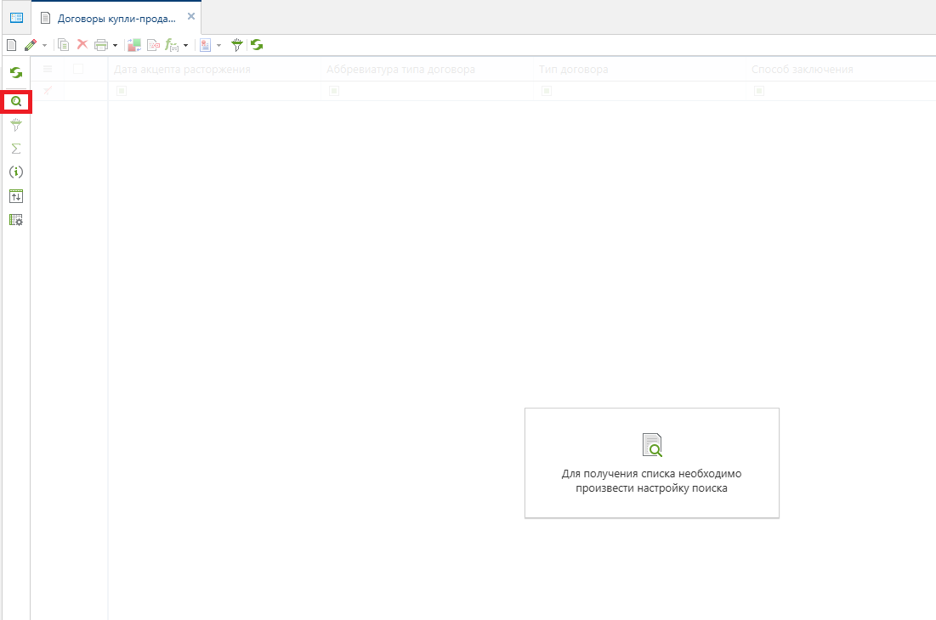Click the red X delete icon

[82, 45]
